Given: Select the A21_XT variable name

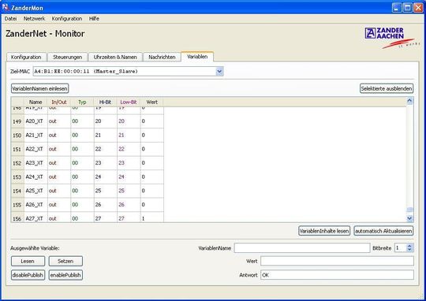Looking at the screenshot, I should coord(34,135).
